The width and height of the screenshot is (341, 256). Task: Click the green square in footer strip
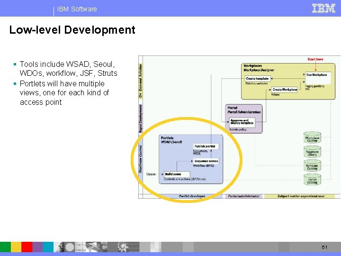(x=5, y=247)
